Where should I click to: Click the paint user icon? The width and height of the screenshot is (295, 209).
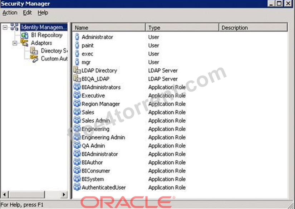coord(77,45)
